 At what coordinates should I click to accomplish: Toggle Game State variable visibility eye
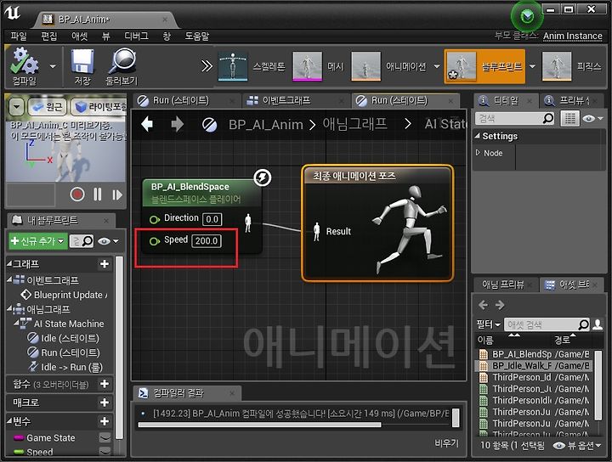point(105,438)
